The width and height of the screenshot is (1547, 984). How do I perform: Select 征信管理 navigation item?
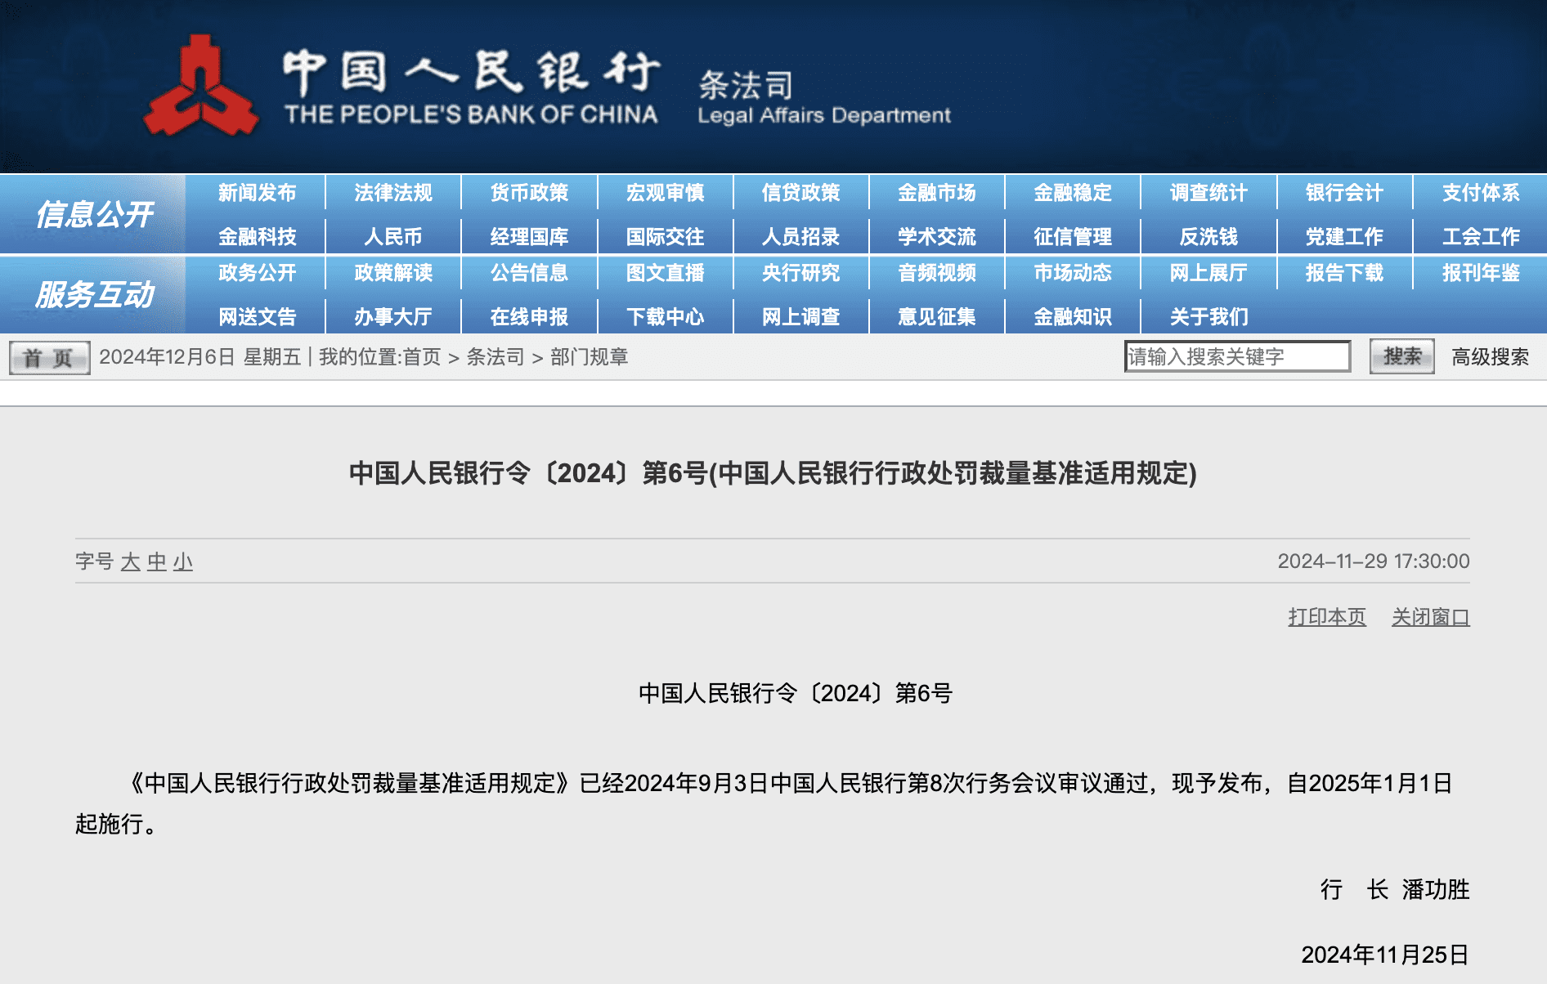[x=1073, y=237]
